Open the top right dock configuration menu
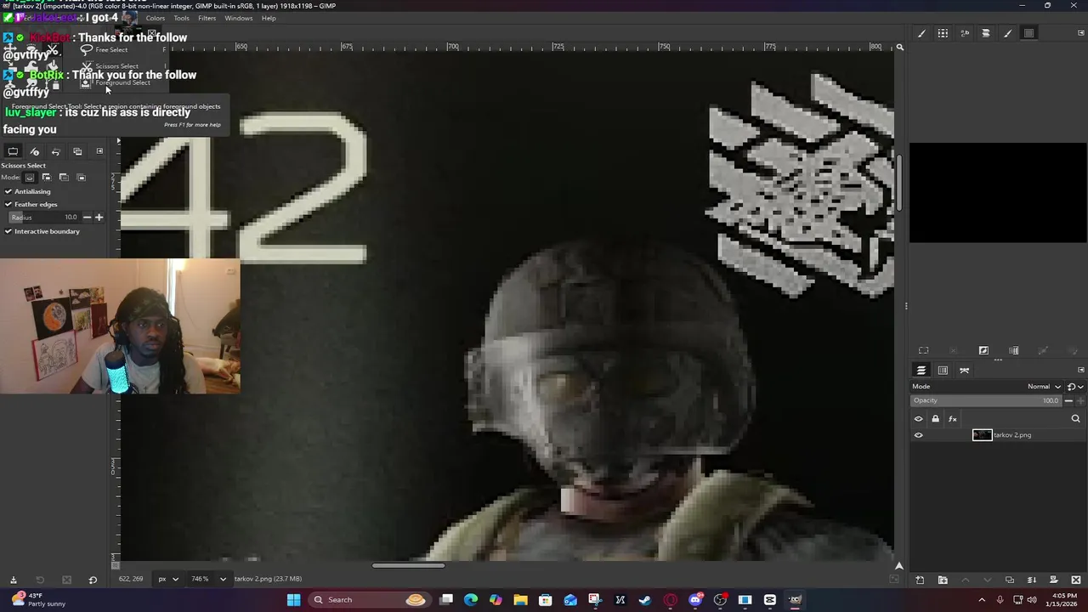 tap(1081, 33)
